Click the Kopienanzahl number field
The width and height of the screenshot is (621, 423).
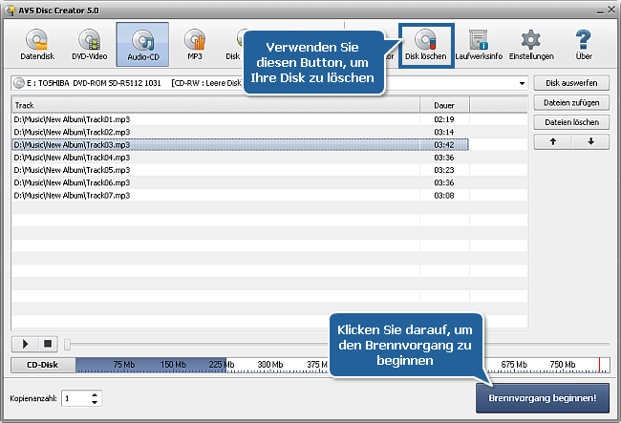76,398
